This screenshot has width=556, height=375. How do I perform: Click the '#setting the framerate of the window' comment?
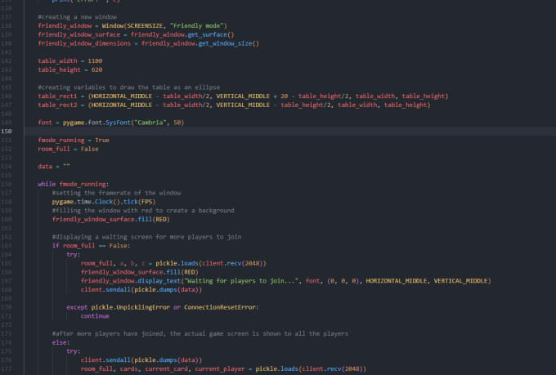(116, 193)
